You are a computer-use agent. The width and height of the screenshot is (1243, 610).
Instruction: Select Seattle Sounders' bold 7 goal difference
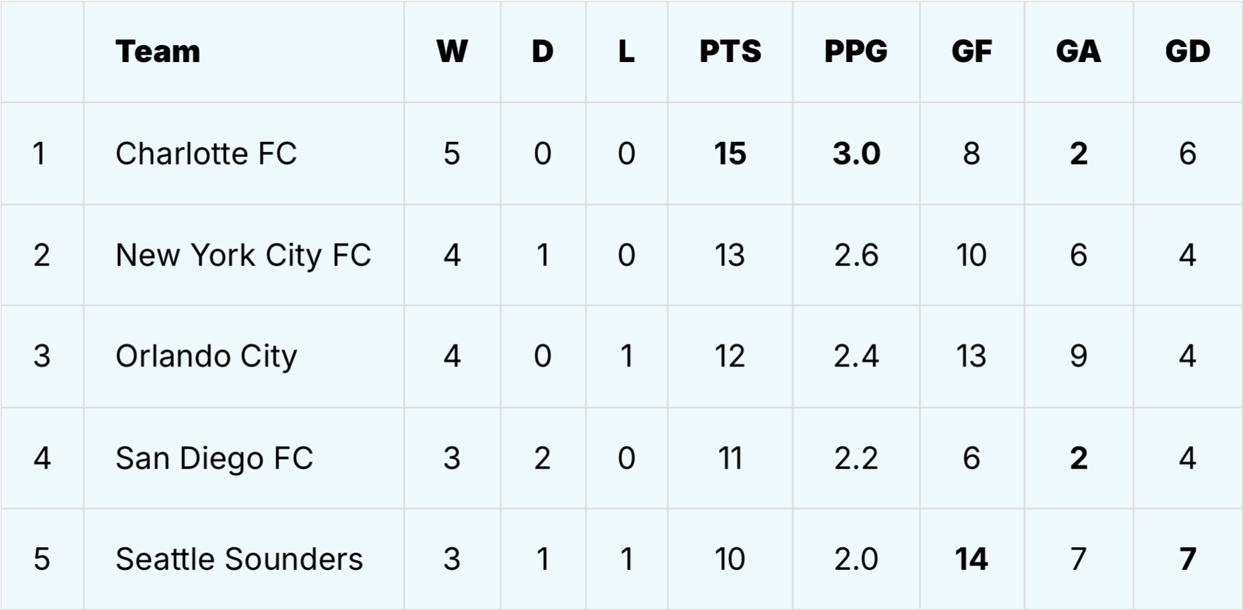(x=1188, y=560)
